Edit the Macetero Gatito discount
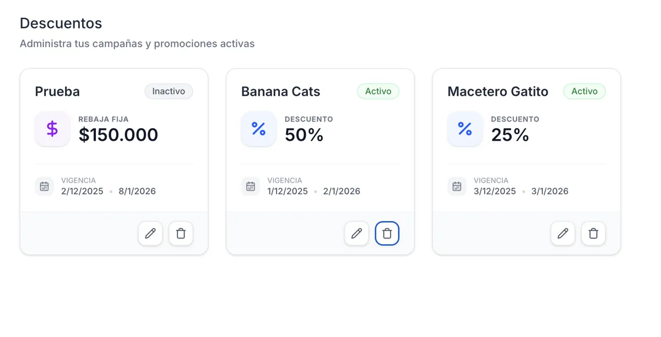The height and width of the screenshot is (337, 661). tap(563, 234)
